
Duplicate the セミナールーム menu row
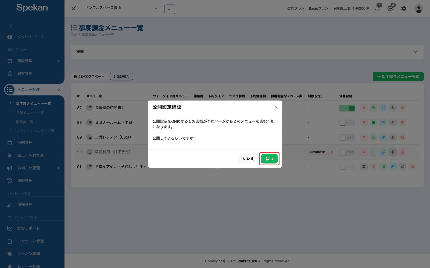click(x=393, y=122)
